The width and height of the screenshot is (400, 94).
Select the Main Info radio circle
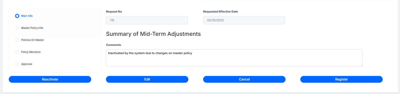coord(17,16)
